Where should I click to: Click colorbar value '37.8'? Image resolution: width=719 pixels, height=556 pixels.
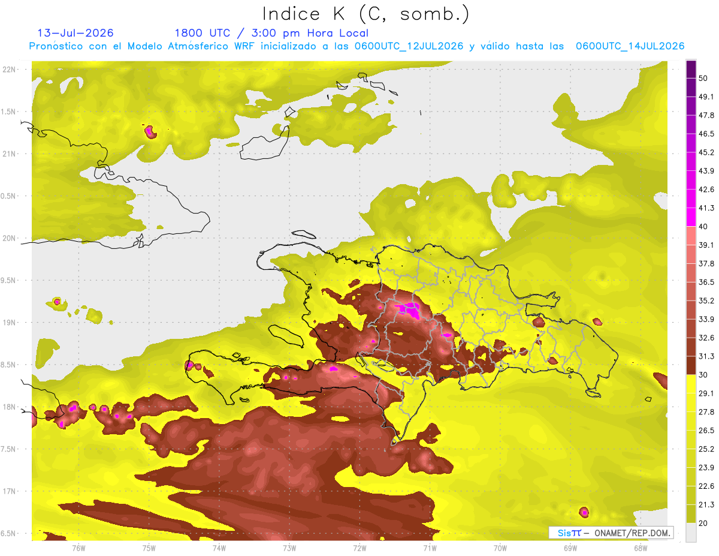click(707, 263)
